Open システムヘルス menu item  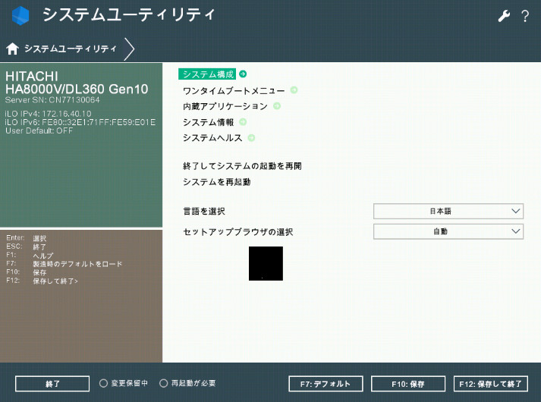212,138
